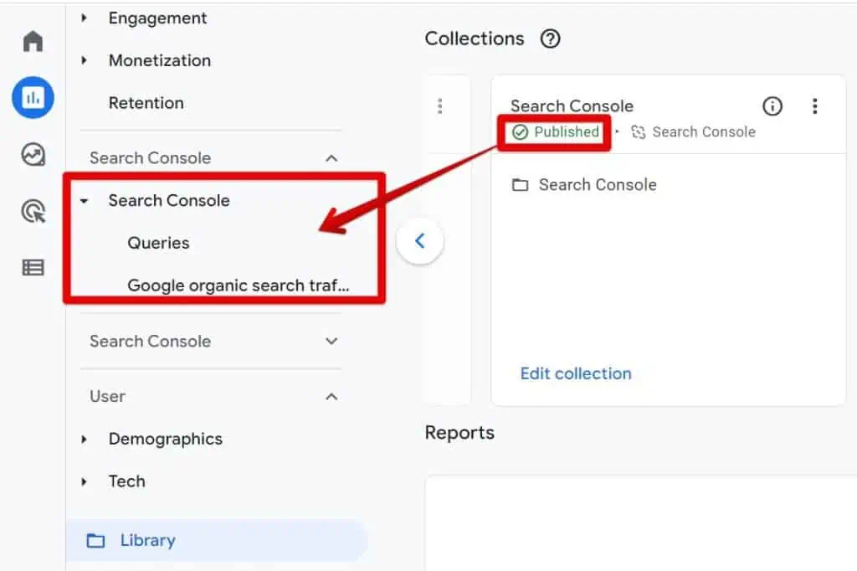Open the info icon on Search Console card
857x571 pixels.
tap(772, 105)
